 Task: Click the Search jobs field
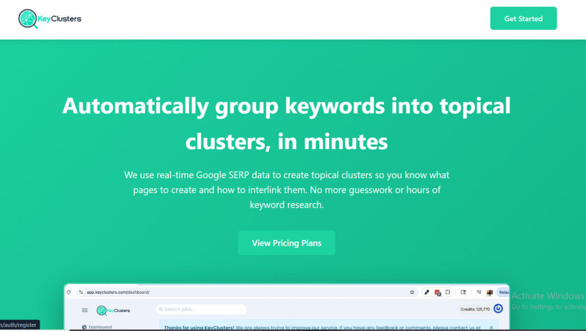tap(201, 309)
